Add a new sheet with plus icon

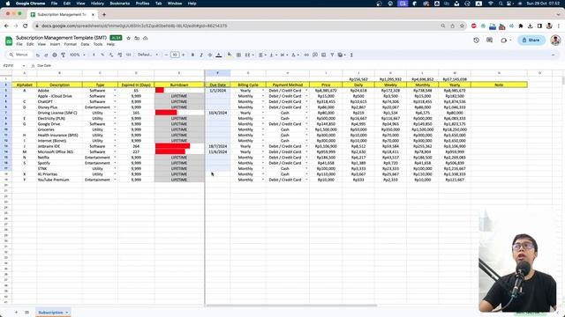[x=16, y=313]
